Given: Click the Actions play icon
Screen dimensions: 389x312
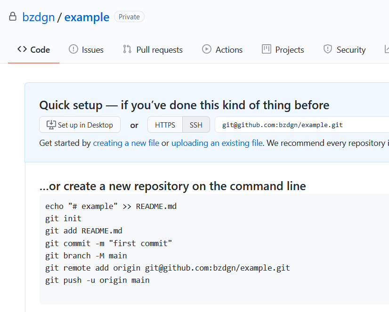Looking at the screenshot, I should point(207,49).
